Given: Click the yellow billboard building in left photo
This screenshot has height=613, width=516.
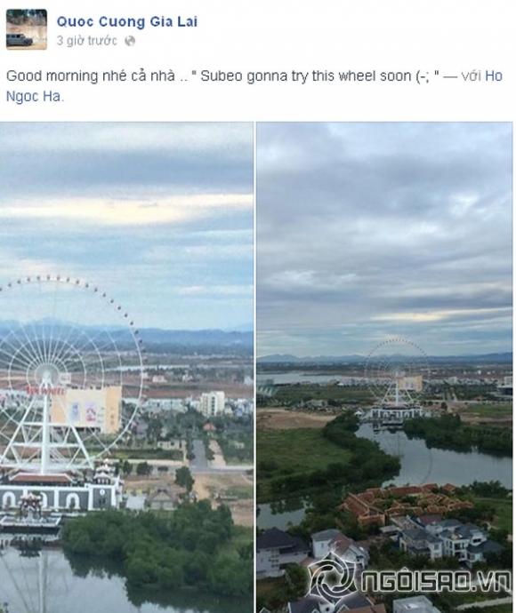Looking at the screenshot, I should 87,410.
